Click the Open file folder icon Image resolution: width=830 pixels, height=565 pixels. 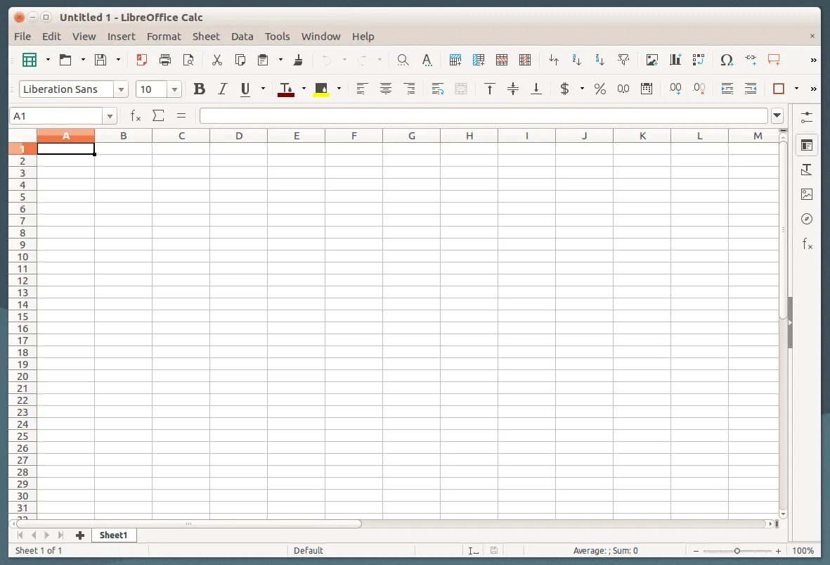point(65,60)
